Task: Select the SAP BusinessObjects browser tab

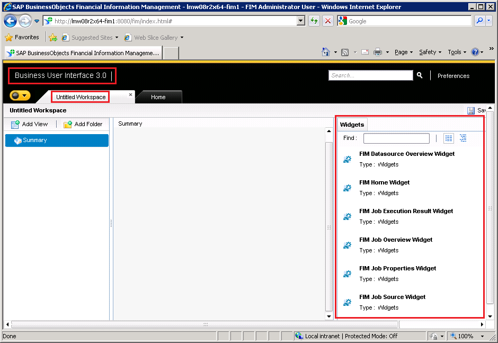Action: 84,53
